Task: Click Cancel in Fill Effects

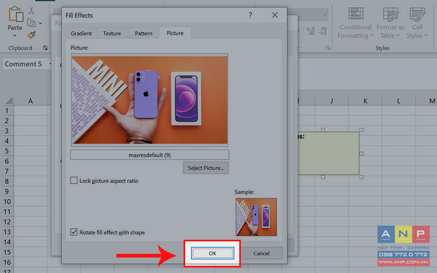Action: coord(261,253)
